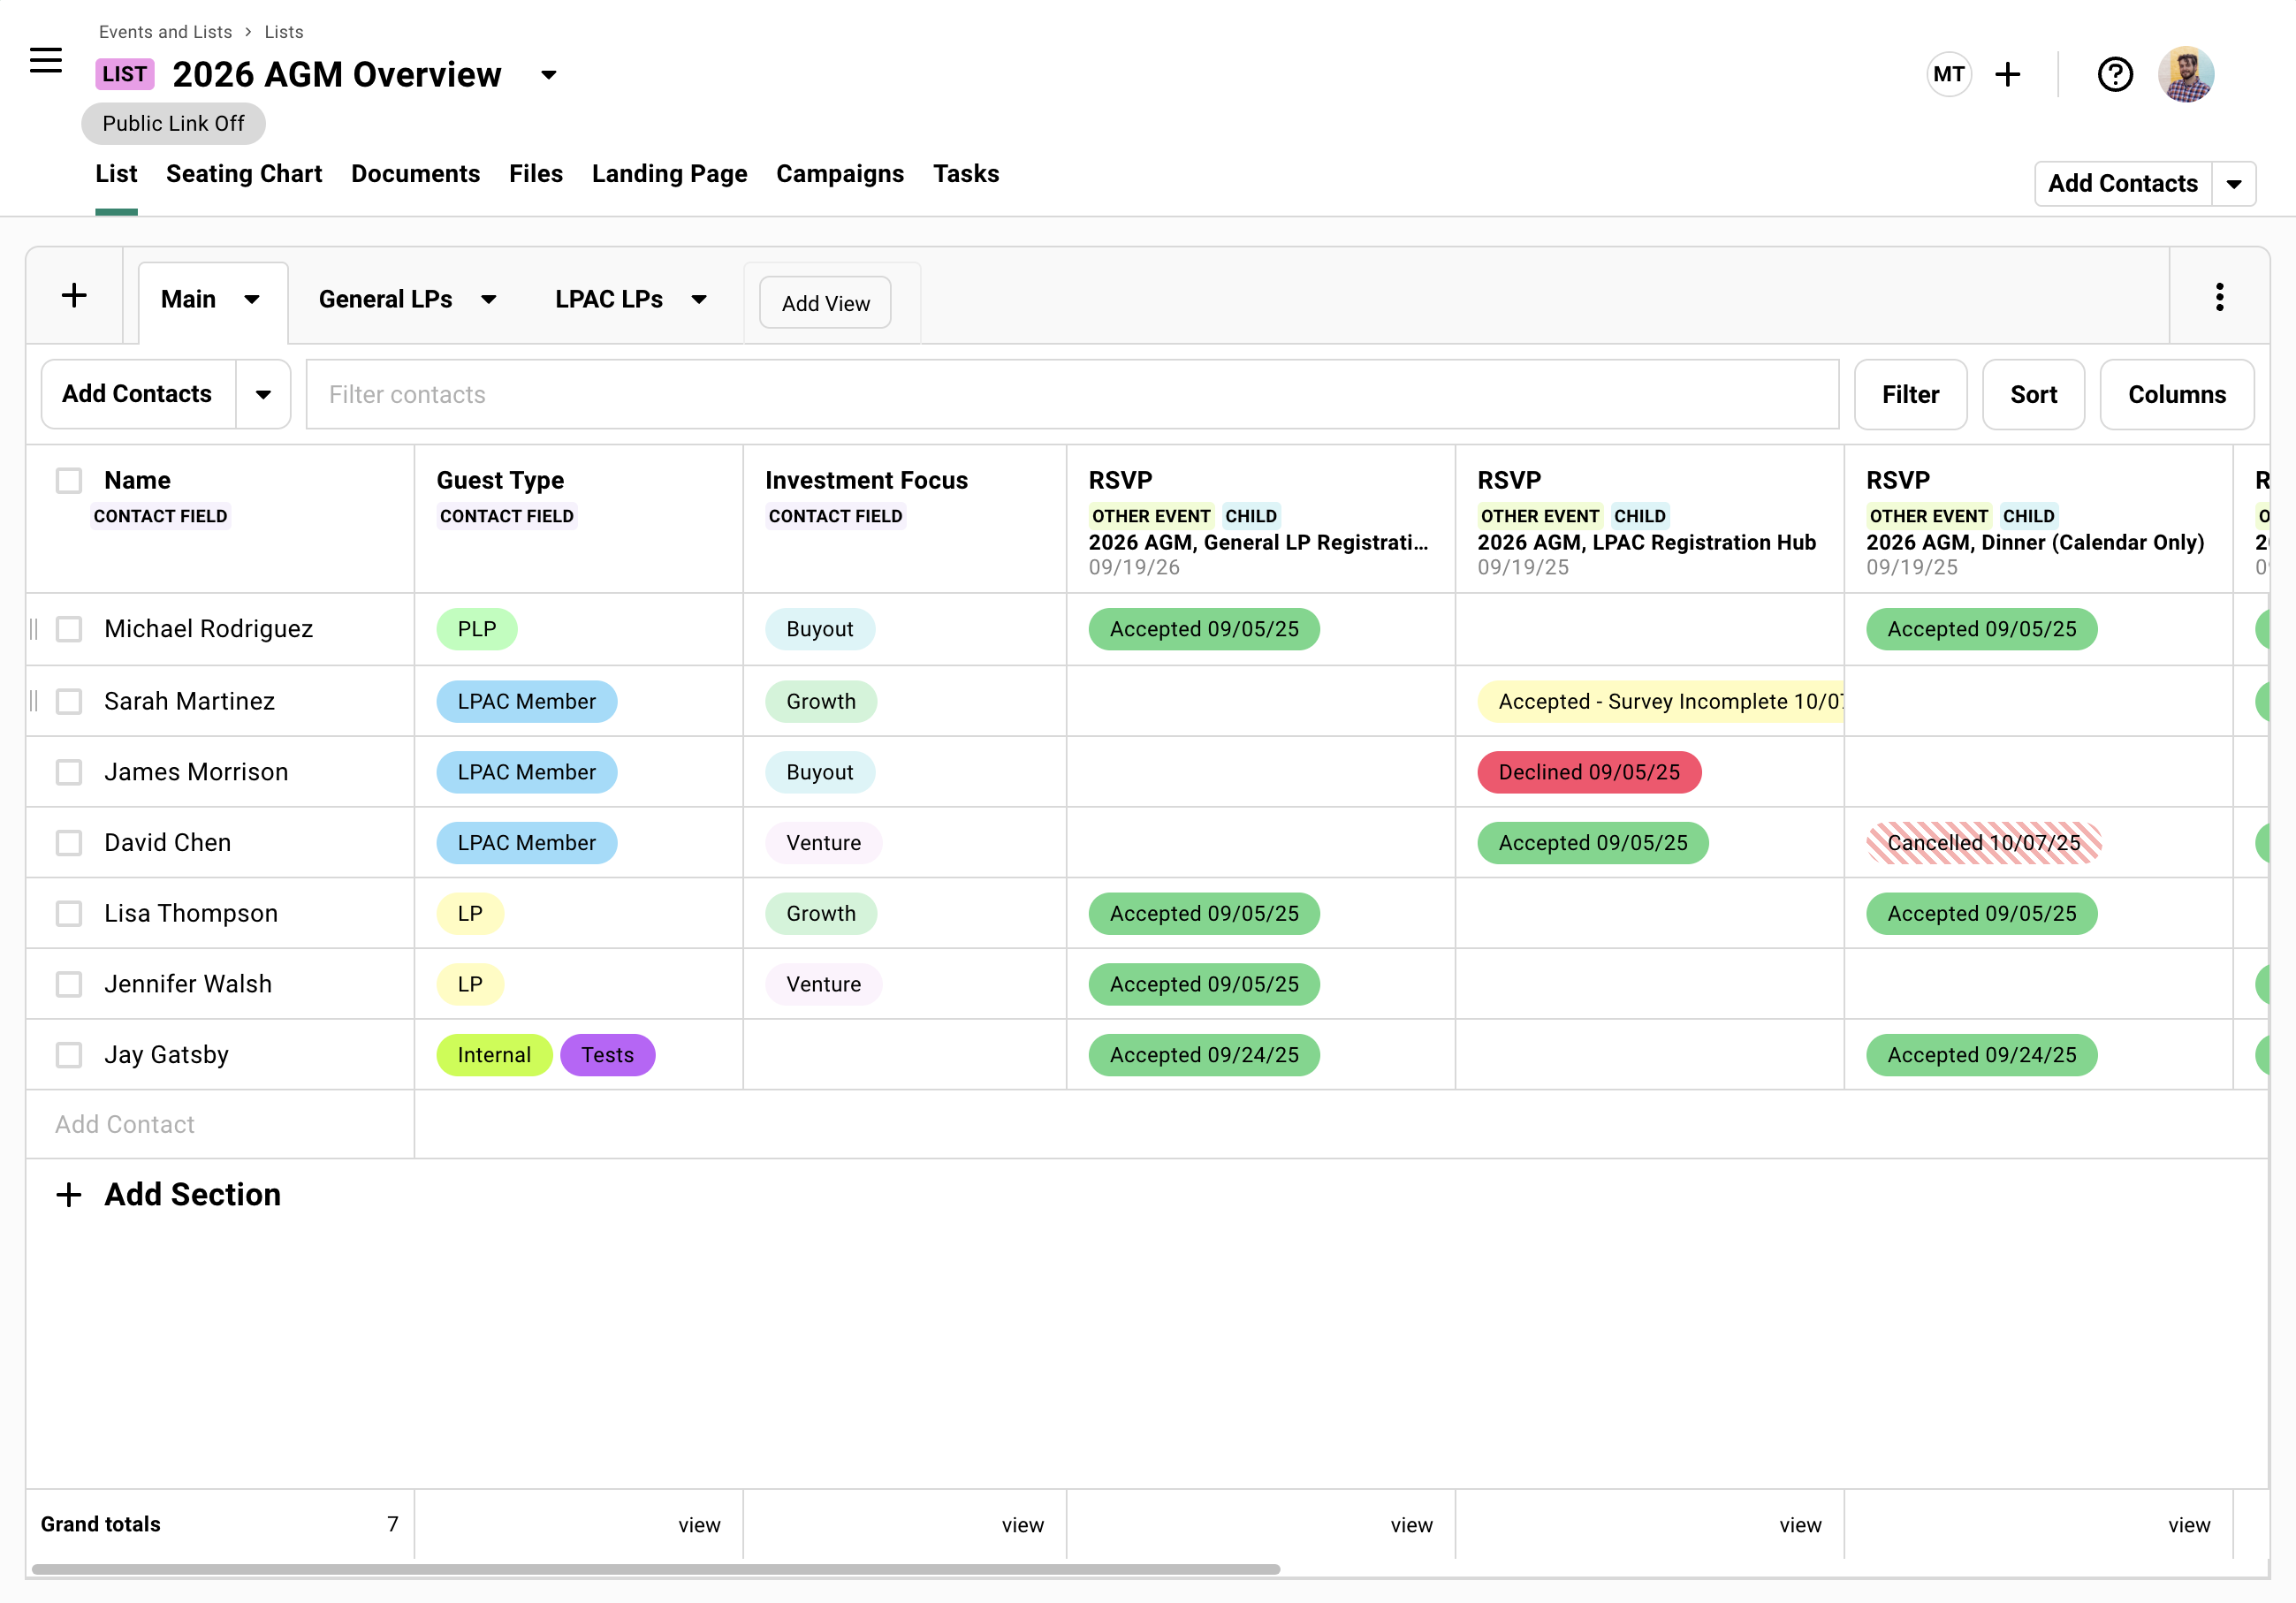Switch to the Seating Chart tab
Screen dimensions: 2296x1603
tap(244, 173)
